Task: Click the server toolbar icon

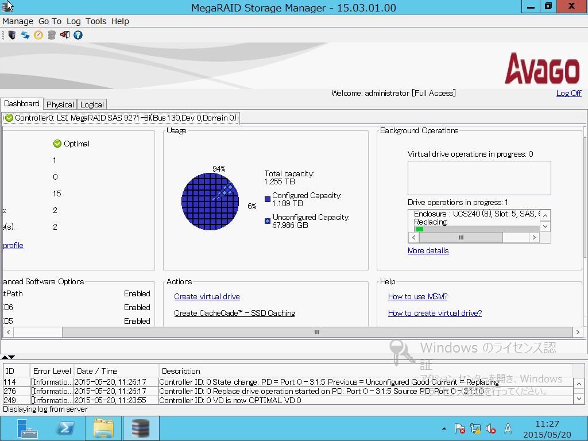Action: pyautogui.click(x=12, y=35)
